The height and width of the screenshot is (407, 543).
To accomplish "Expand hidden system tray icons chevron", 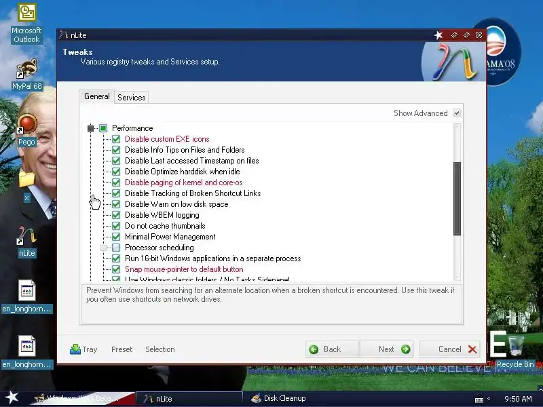I will coord(489,398).
